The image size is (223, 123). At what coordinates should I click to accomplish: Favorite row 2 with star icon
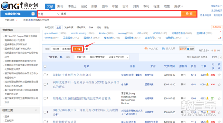tap(219, 84)
